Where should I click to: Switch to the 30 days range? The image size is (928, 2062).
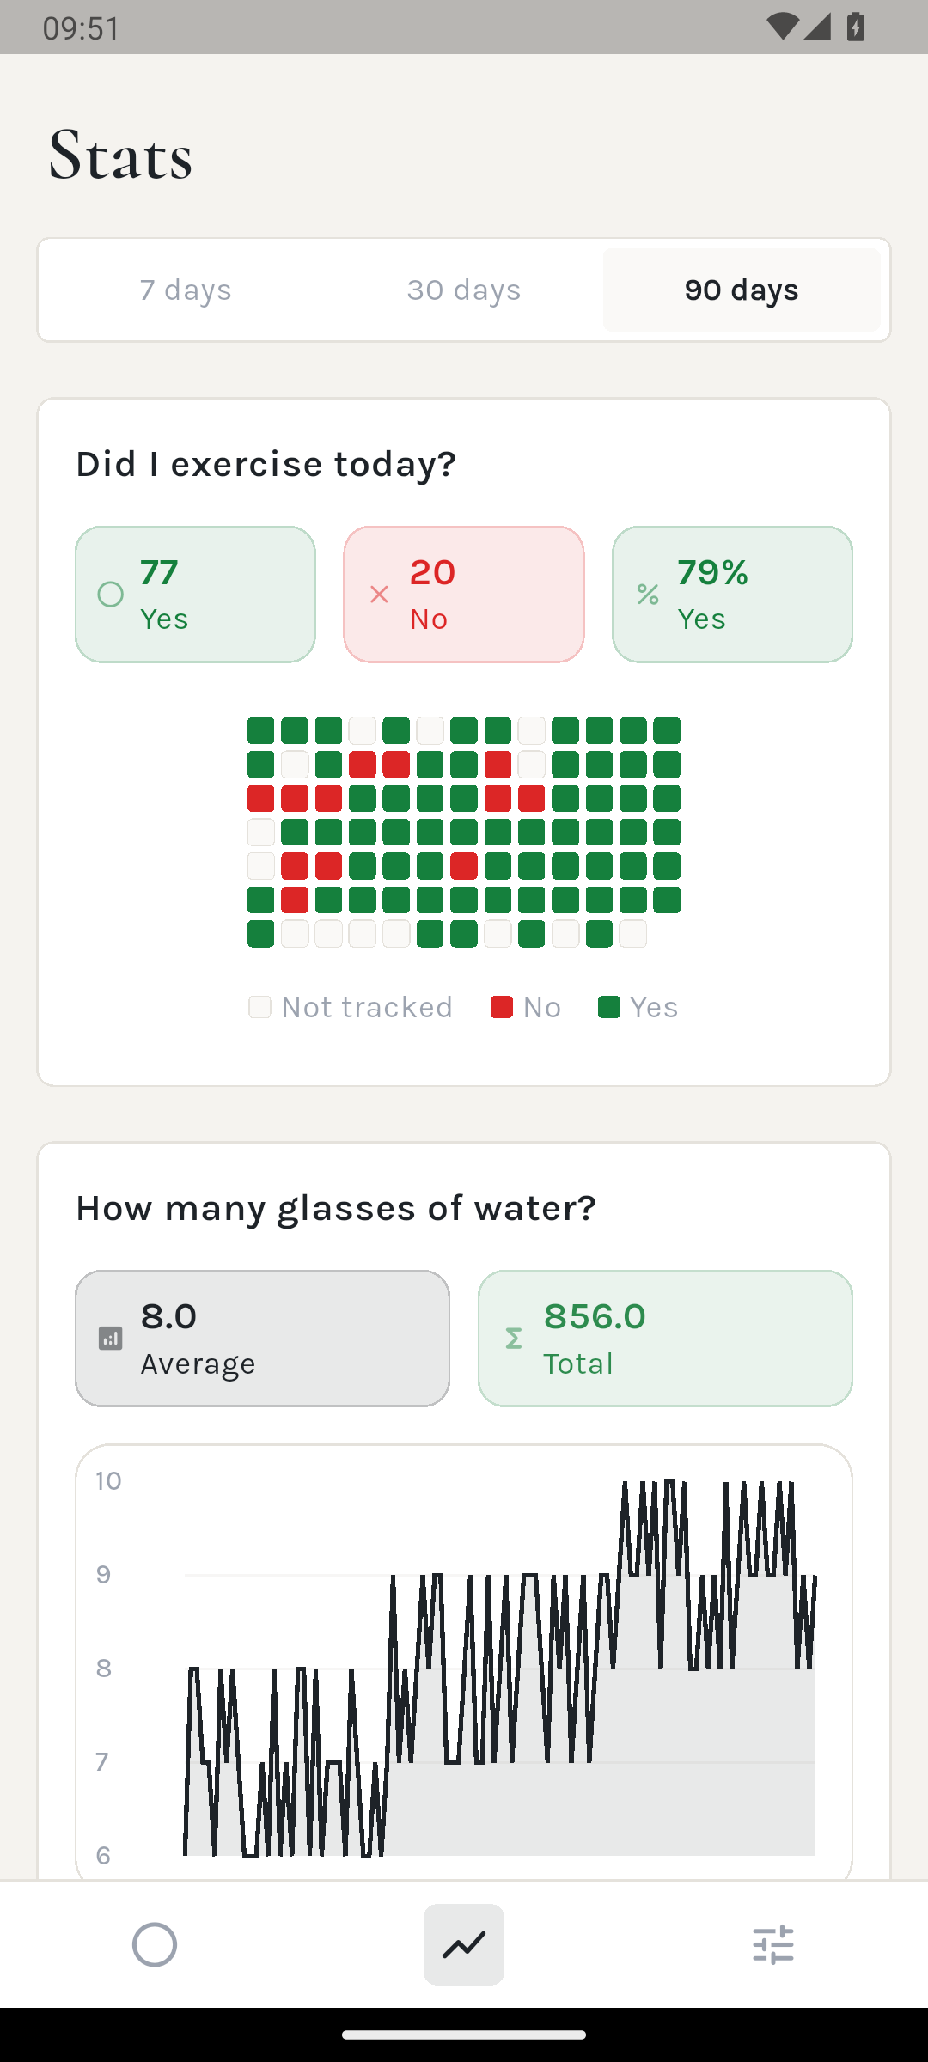point(464,290)
